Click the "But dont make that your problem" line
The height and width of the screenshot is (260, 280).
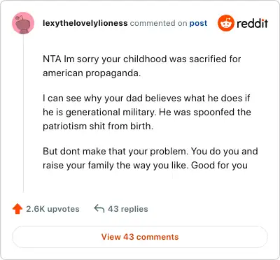pos(150,151)
